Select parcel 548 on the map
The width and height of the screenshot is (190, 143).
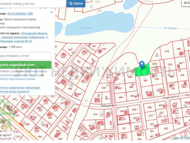(x=63, y=57)
